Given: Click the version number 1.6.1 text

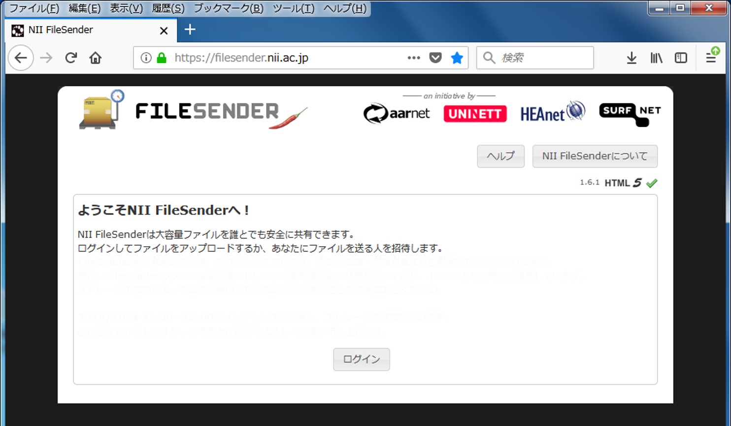Looking at the screenshot, I should click(x=589, y=183).
